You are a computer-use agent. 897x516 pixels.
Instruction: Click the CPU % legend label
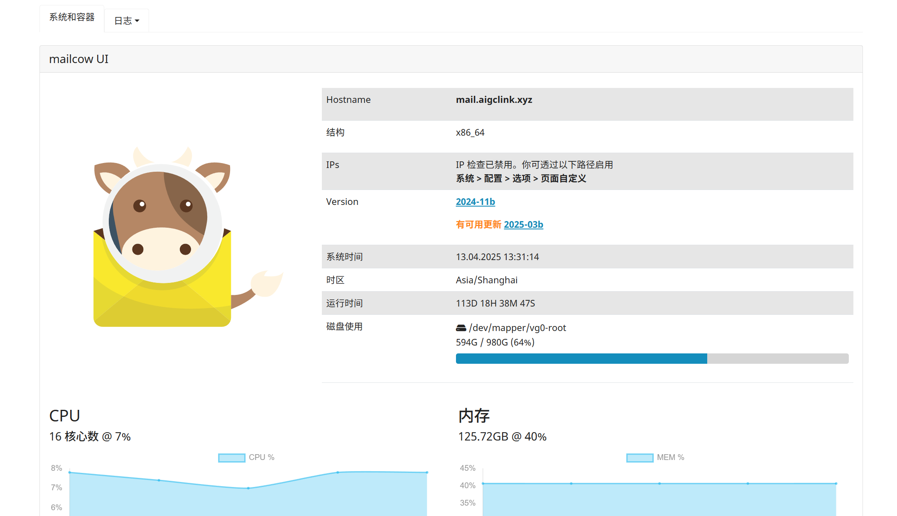coord(261,457)
